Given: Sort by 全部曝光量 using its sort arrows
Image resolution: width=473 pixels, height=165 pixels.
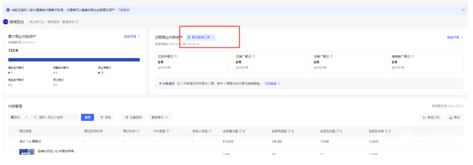Looking at the screenshot, I should 244,131.
